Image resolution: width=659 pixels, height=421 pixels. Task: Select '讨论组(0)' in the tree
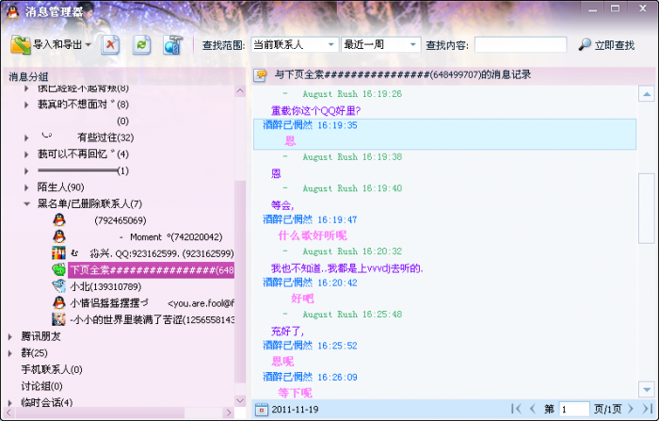coord(41,386)
